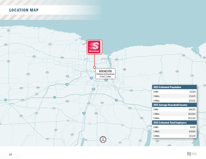Viewport: 206px width, 159px height.
Task: Select the LOCATION MAP page title
Action: [24, 10]
